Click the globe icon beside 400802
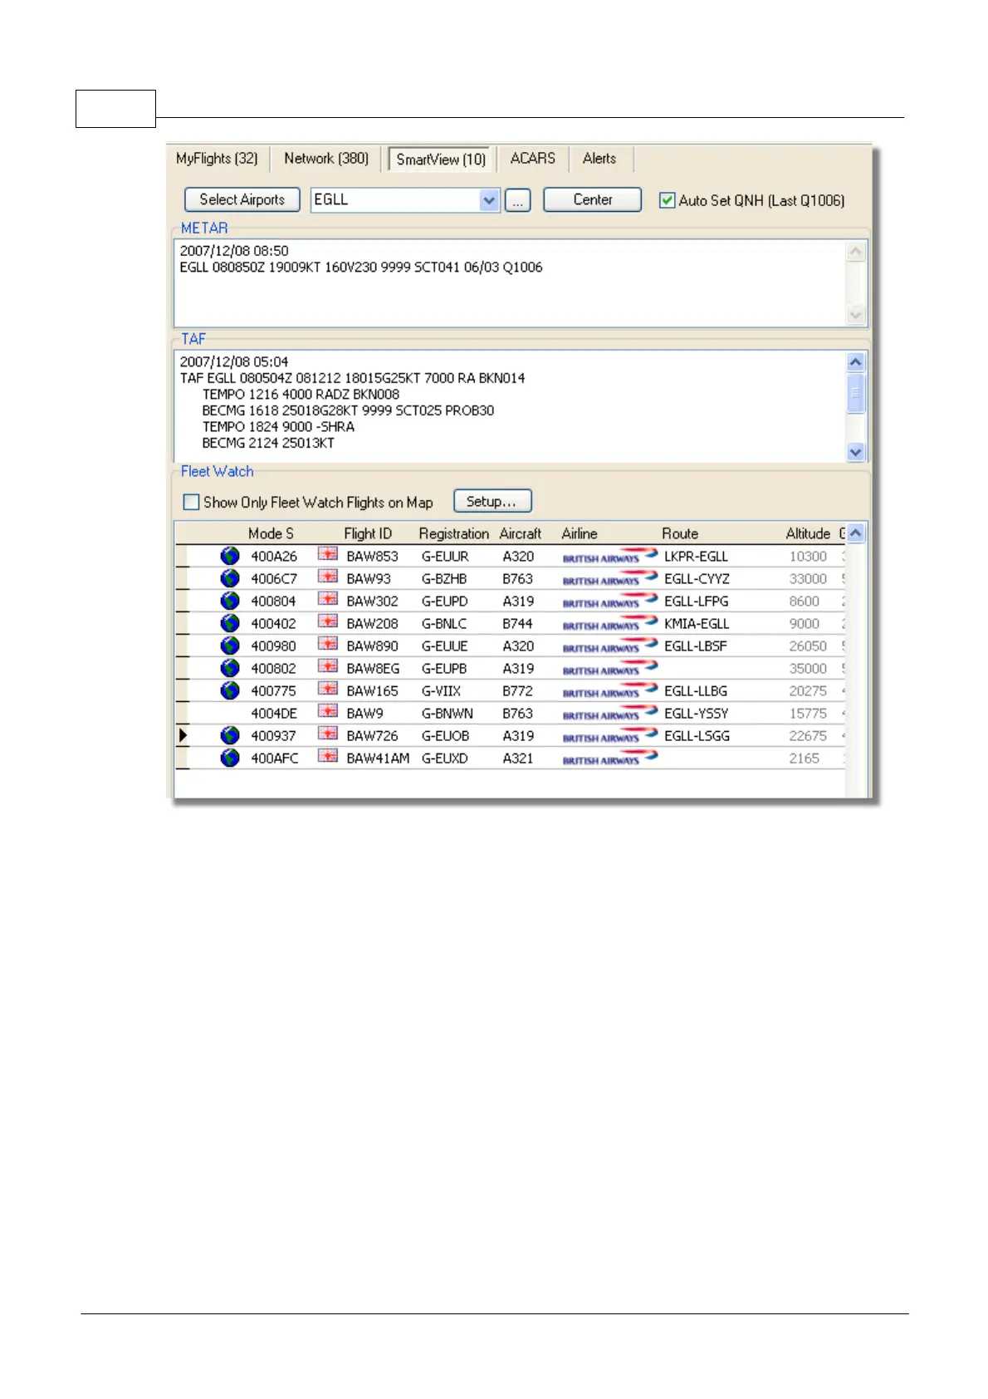 pos(230,668)
